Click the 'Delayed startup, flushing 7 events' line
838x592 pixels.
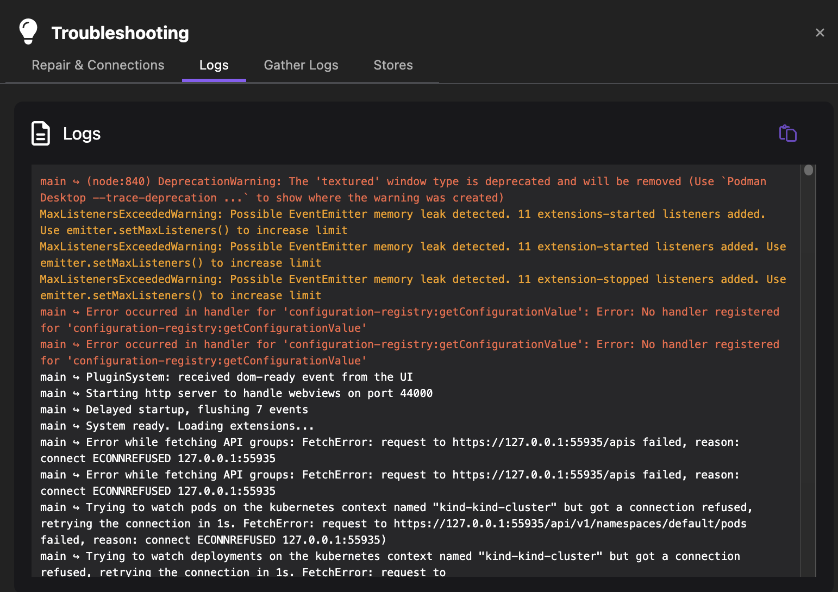174,410
